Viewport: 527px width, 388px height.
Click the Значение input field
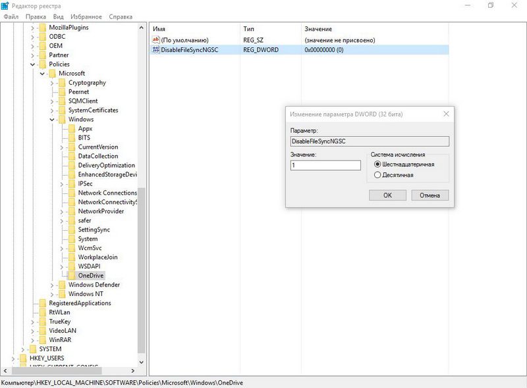[x=325, y=165]
